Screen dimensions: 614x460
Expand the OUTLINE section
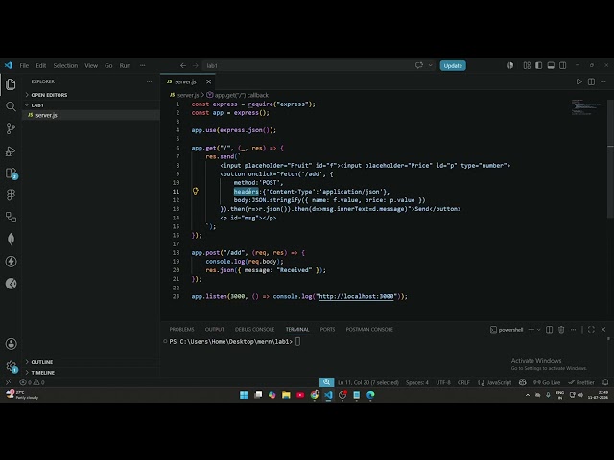42,362
